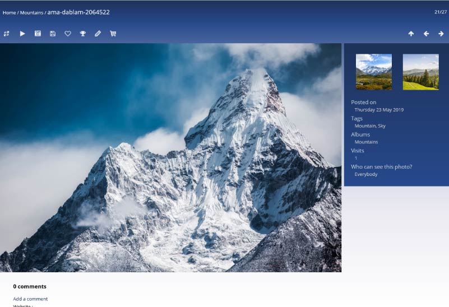This screenshot has height=307, width=449.
Task: Set as album thumbnail using the trophy icon
Action: tap(83, 34)
